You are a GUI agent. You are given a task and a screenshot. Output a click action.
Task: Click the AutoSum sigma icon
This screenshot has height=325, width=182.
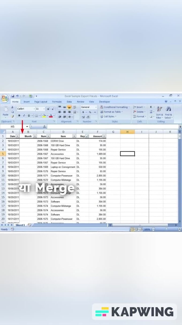(x=151, y=107)
